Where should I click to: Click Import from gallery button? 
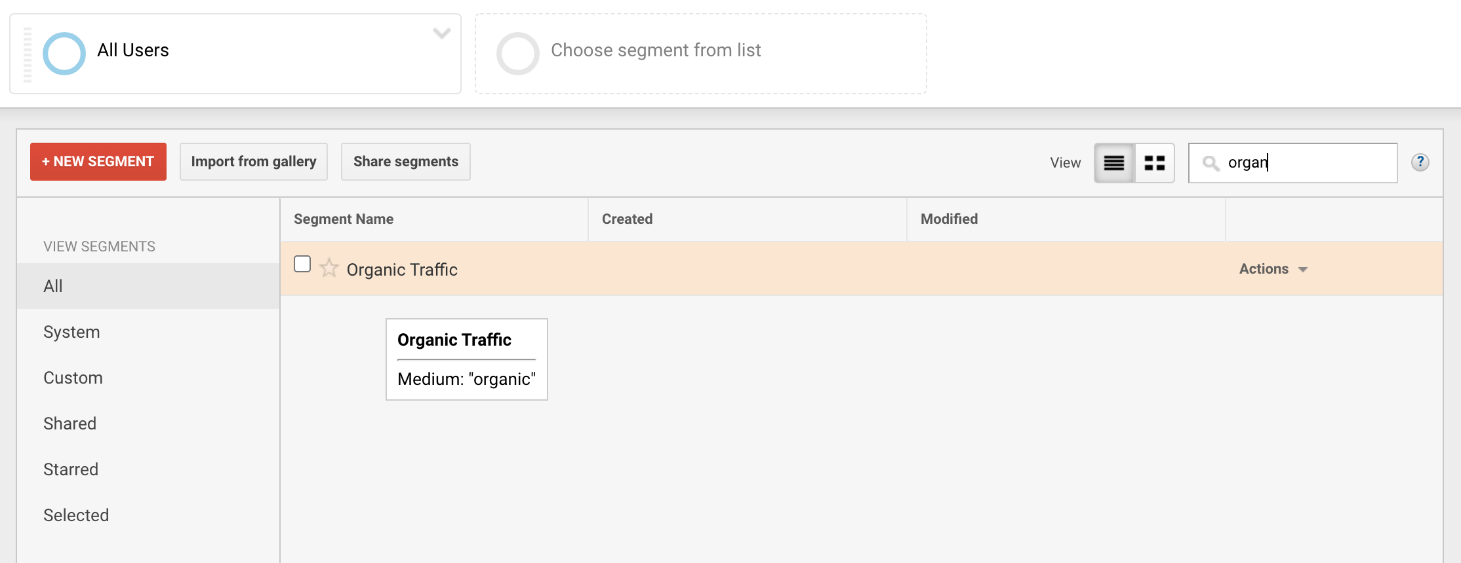point(254,162)
